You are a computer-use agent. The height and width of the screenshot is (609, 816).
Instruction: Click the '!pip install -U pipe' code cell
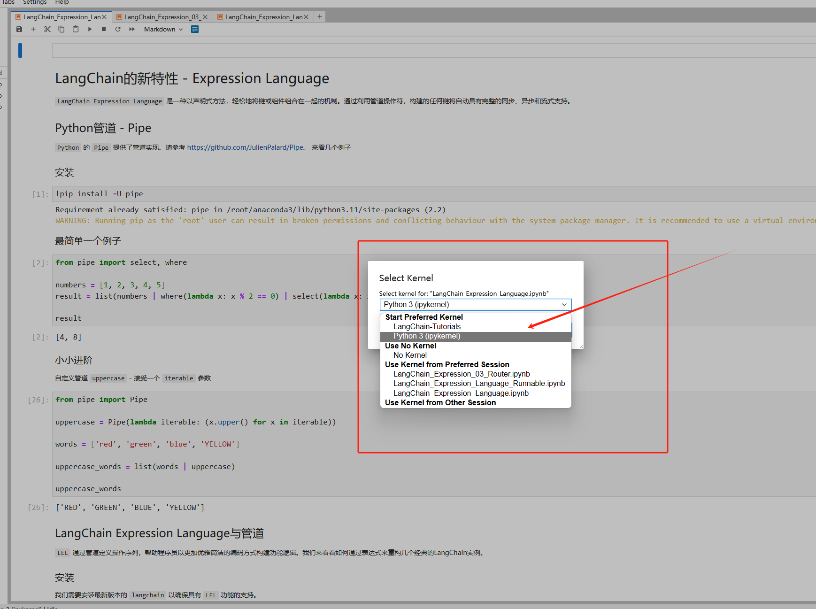tap(434, 194)
